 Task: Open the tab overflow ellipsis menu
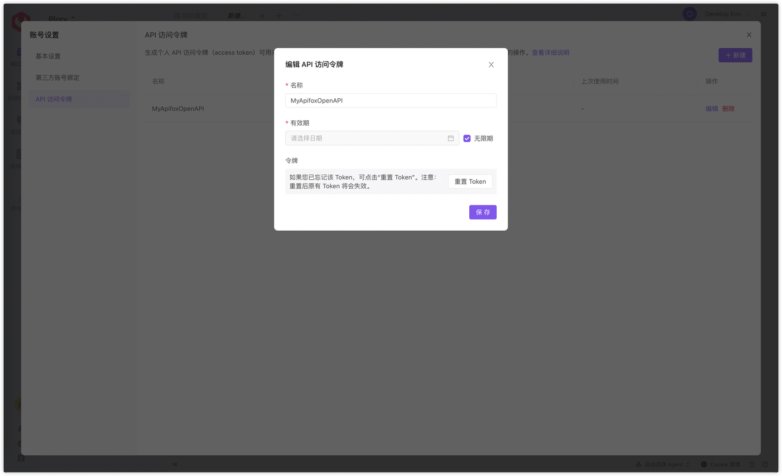(x=296, y=16)
